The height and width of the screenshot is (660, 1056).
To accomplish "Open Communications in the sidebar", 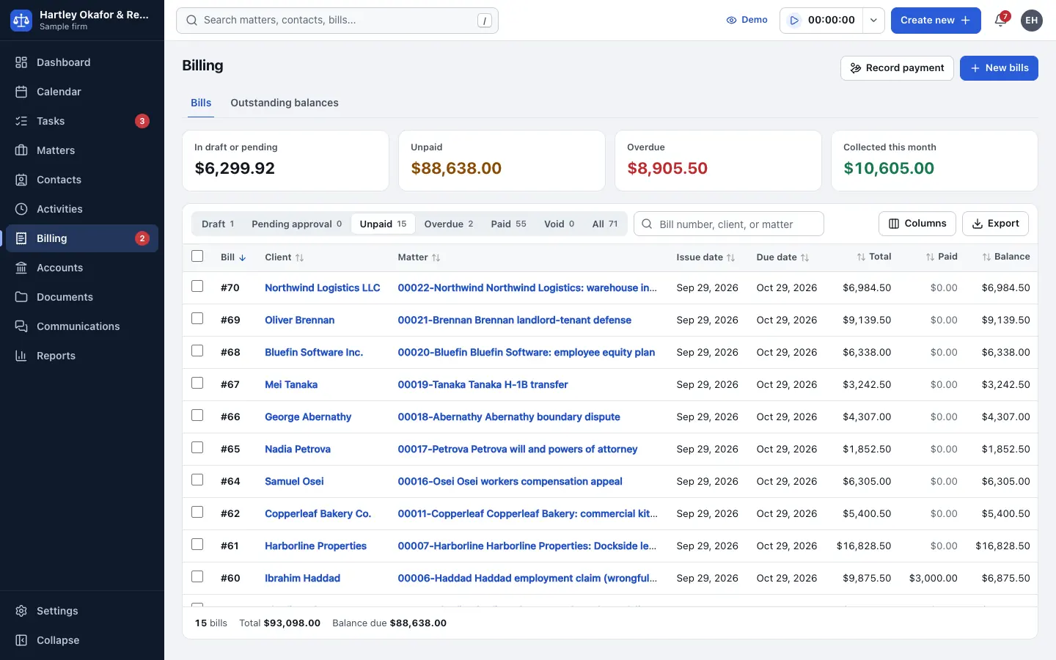I will pos(82,326).
